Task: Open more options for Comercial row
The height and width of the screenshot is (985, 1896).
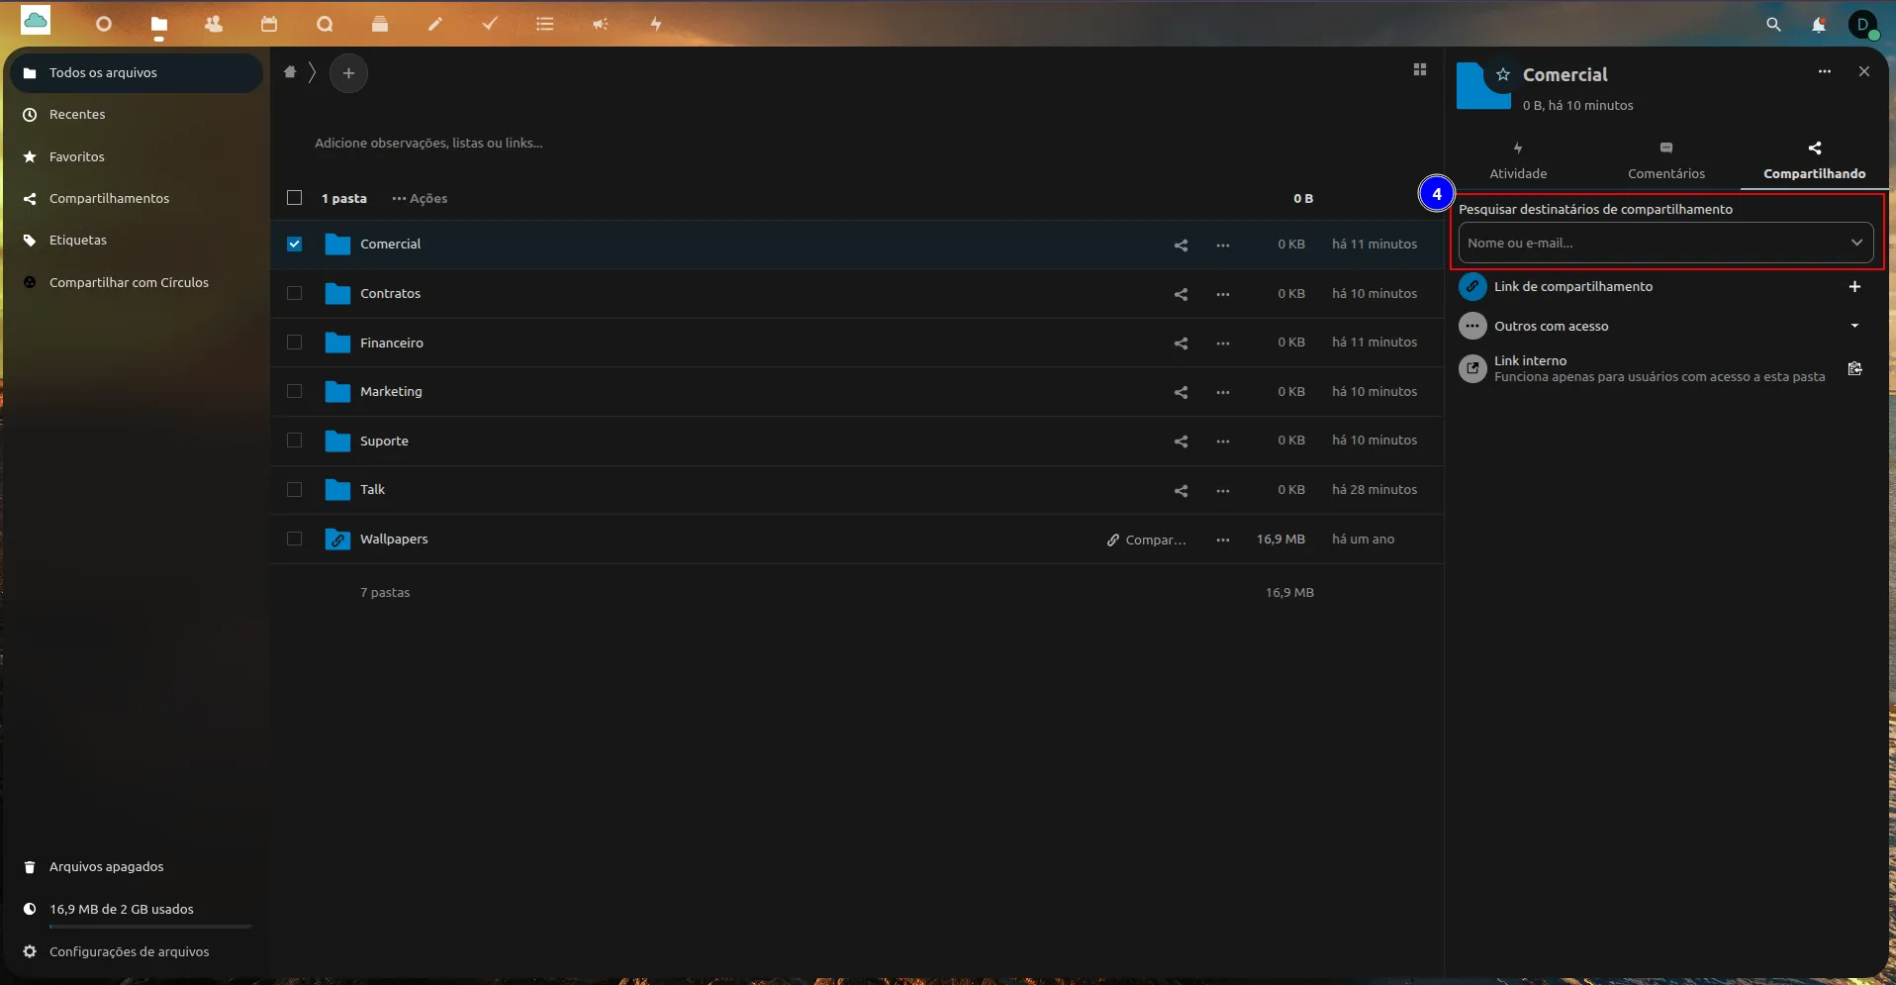Action: tap(1223, 245)
